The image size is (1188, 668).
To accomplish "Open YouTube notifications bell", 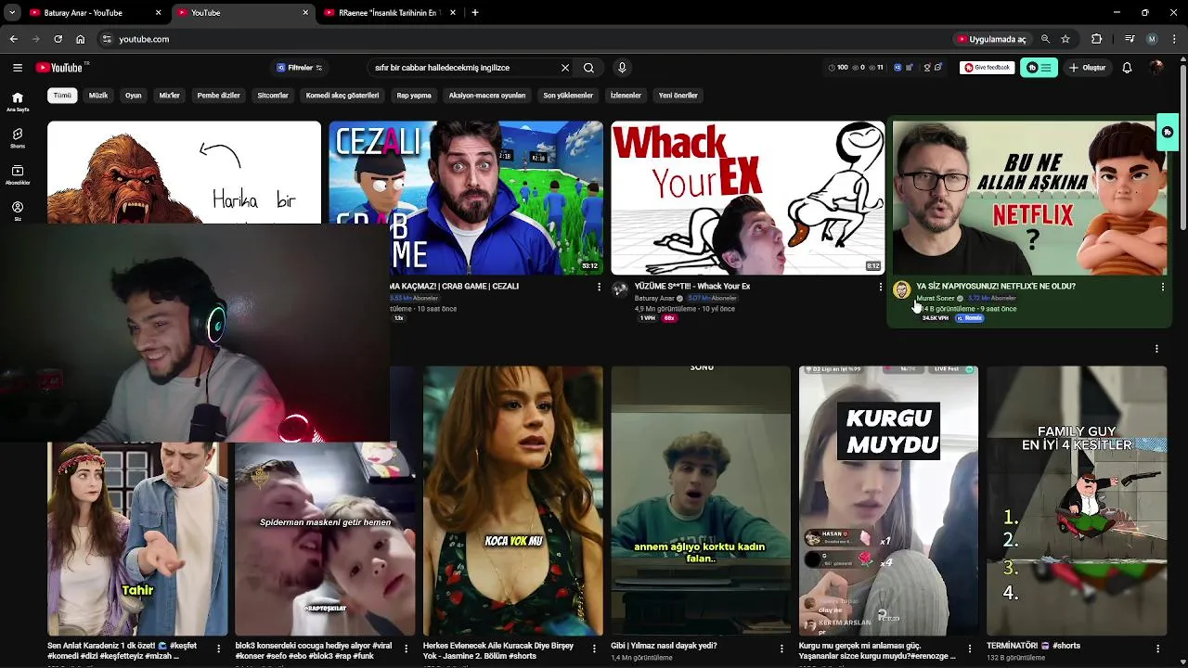I will pos(1127,68).
